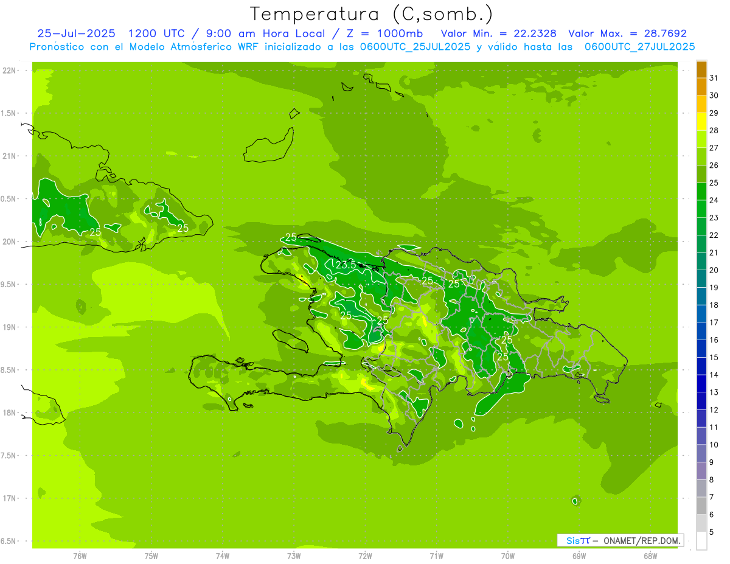This screenshot has height=564, width=730.
Task: Pick the legend color between 27 and 28
Action: tap(701, 139)
